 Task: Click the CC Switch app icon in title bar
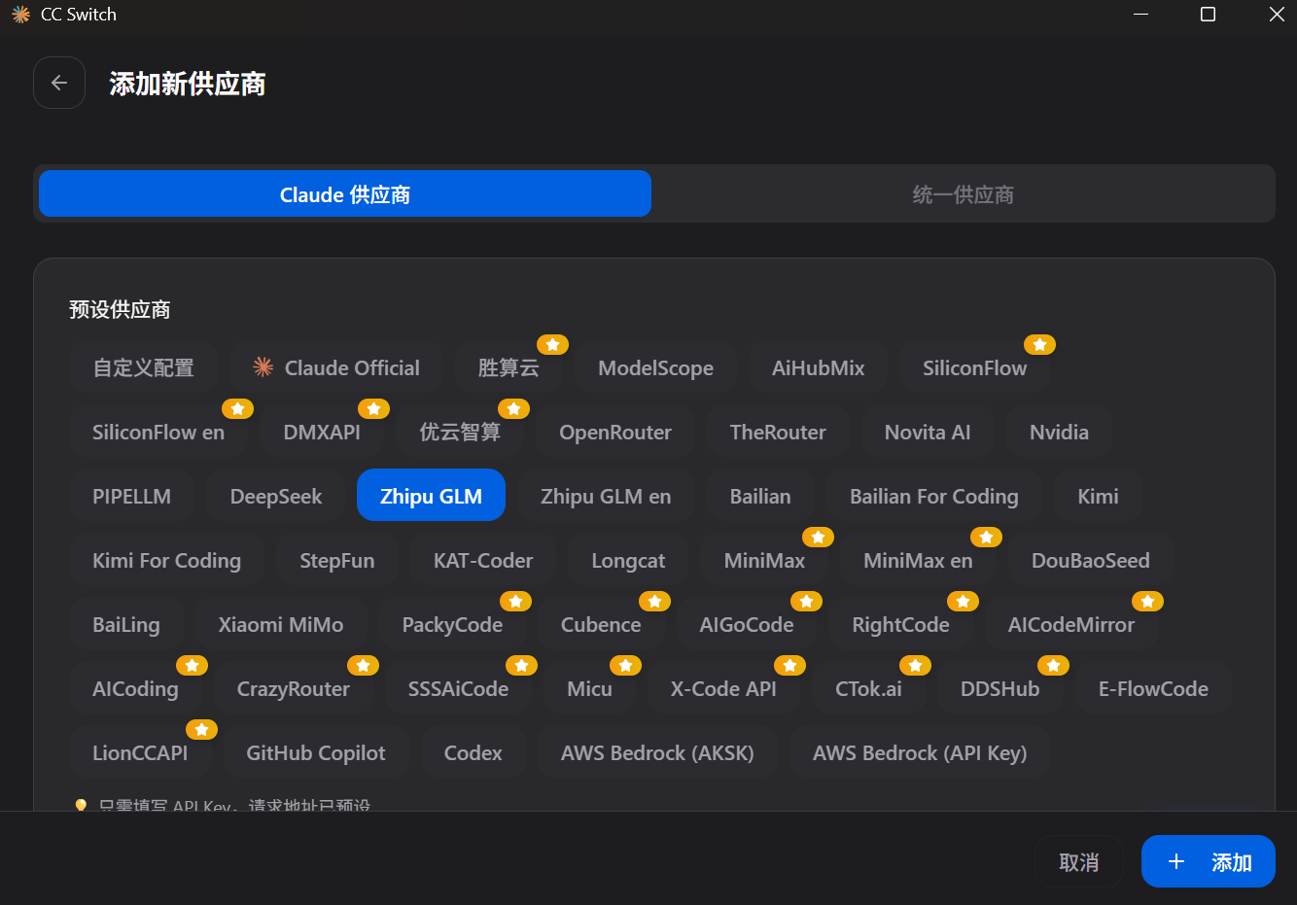(20, 15)
